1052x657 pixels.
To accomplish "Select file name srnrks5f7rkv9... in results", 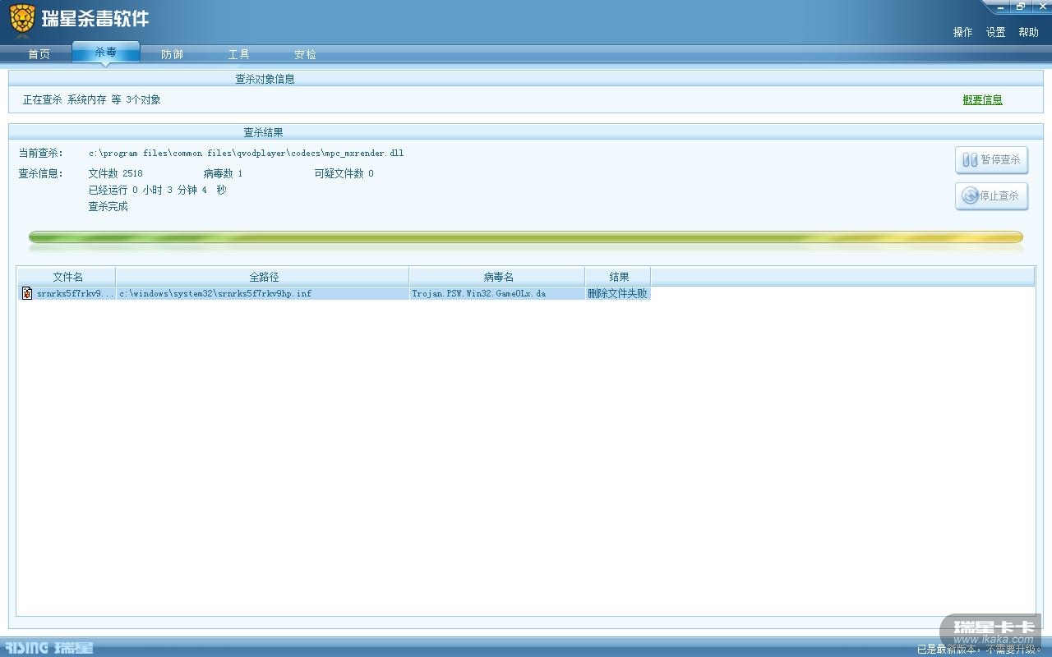I will (x=75, y=293).
